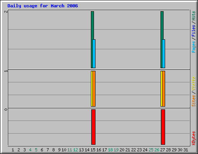Image resolution: width=198 pixels, height=154 pixels.
Task: Click green weekend day label "11"
Action: pos(70,150)
